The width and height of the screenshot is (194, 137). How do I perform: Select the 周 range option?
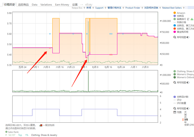(185, 115)
